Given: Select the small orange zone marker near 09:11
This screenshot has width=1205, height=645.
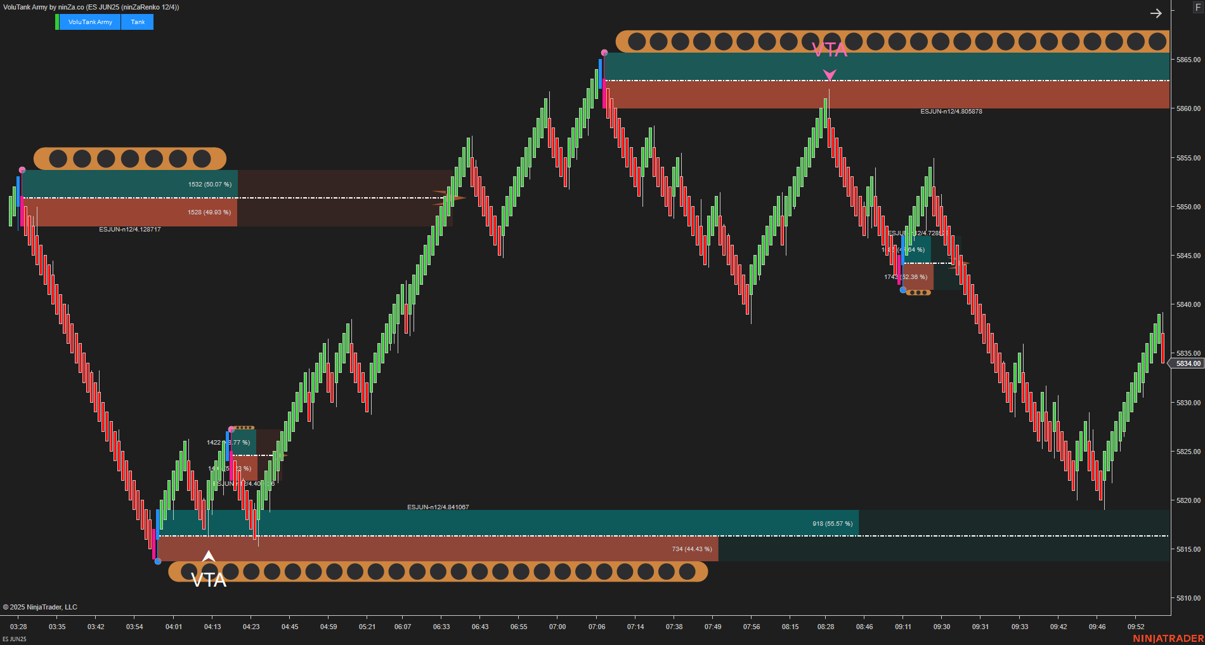Looking at the screenshot, I should coord(918,292).
